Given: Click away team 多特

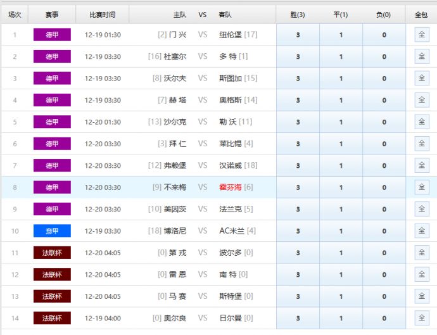Looking at the screenshot, I should point(228,56).
